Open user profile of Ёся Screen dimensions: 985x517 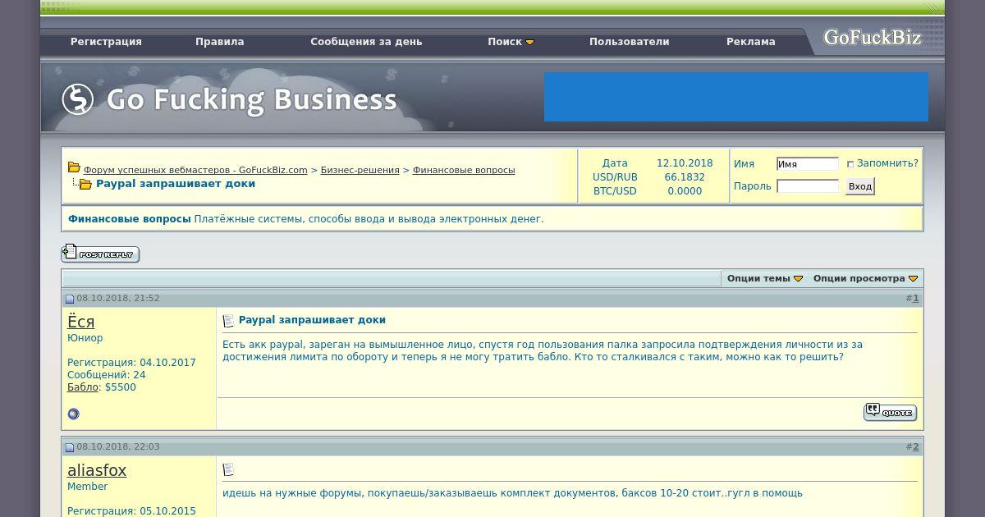(x=80, y=322)
